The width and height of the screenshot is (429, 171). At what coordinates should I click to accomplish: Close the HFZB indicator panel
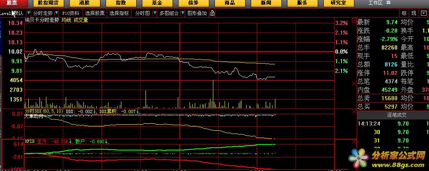coord(354,142)
